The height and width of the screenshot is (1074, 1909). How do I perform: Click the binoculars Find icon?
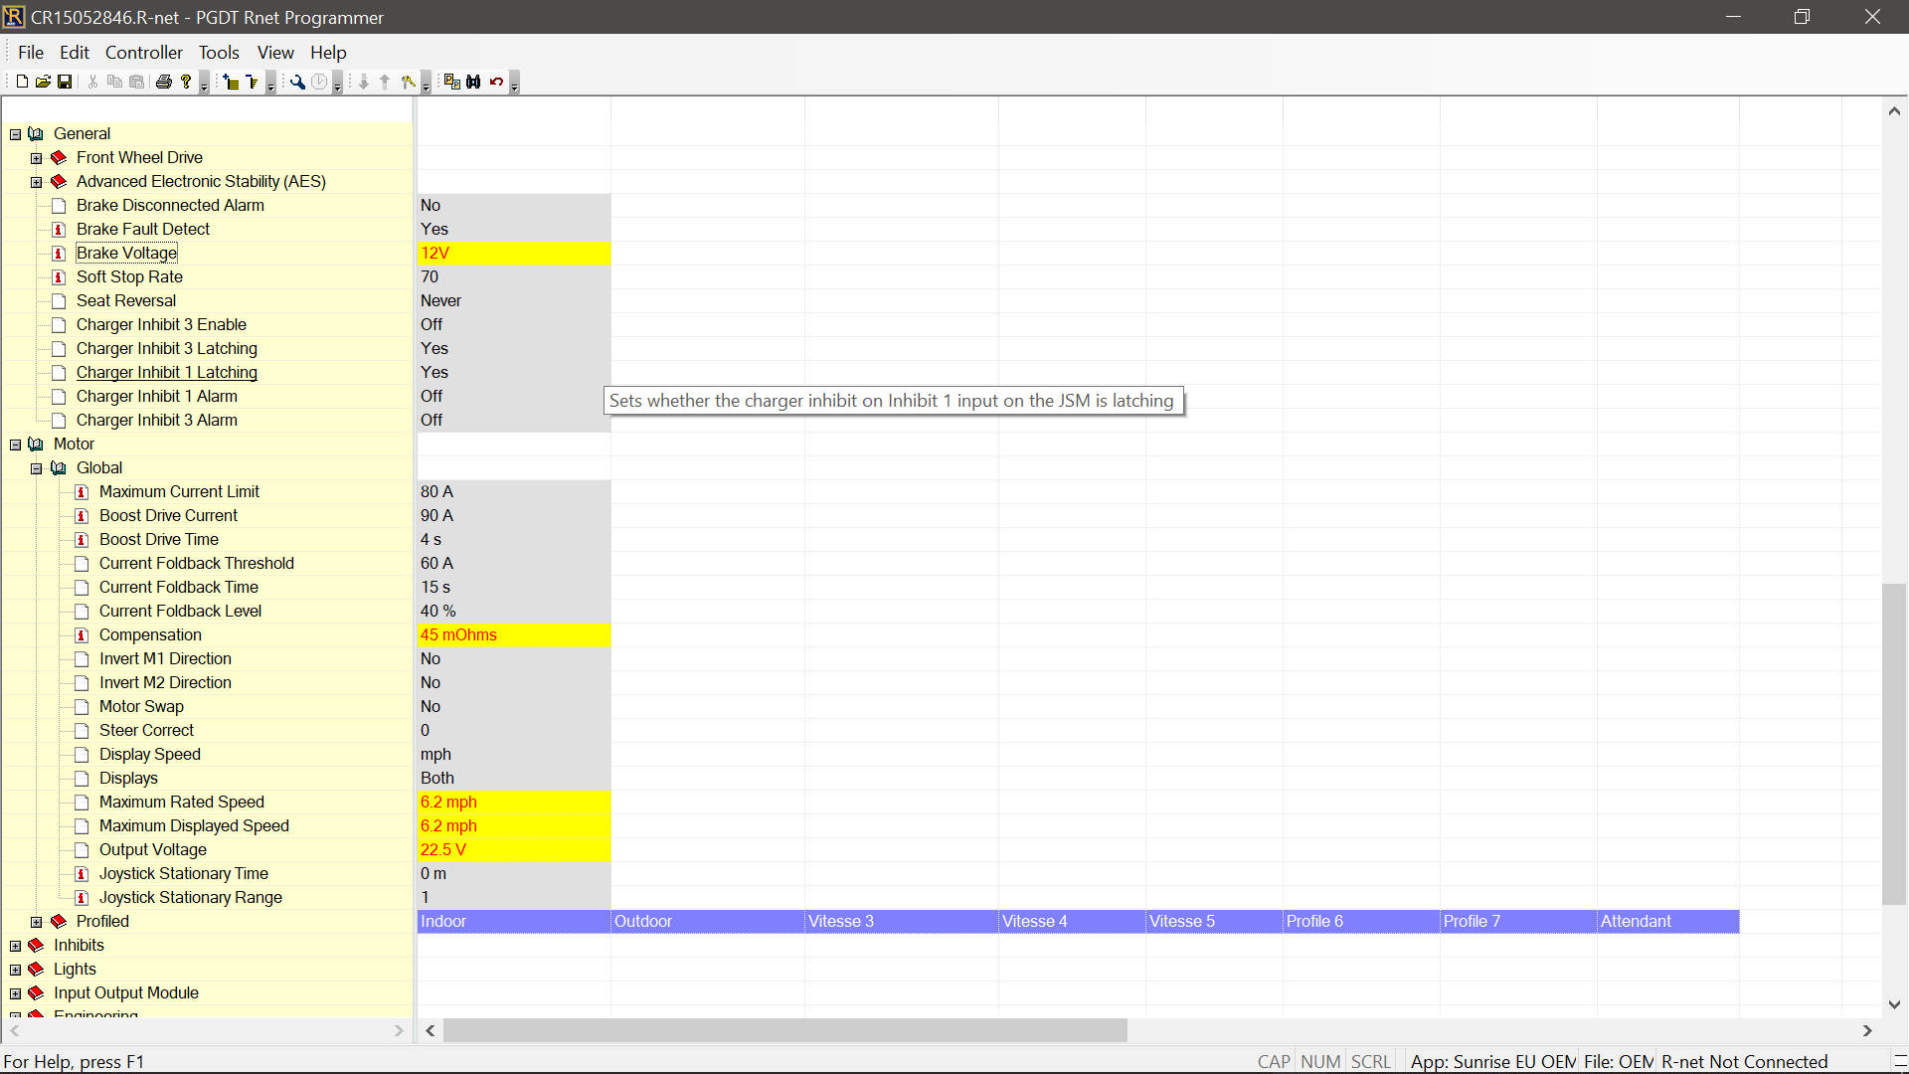[x=474, y=82]
